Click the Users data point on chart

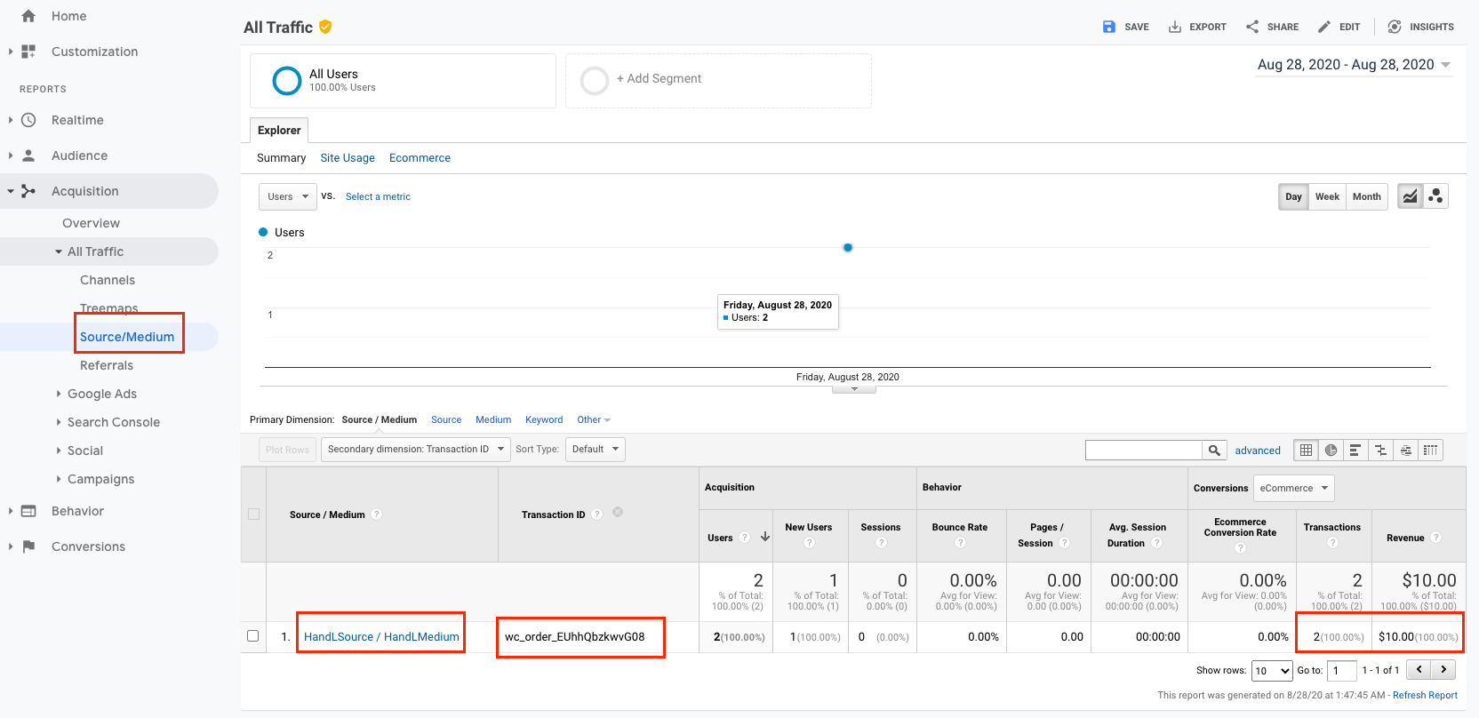(x=848, y=248)
